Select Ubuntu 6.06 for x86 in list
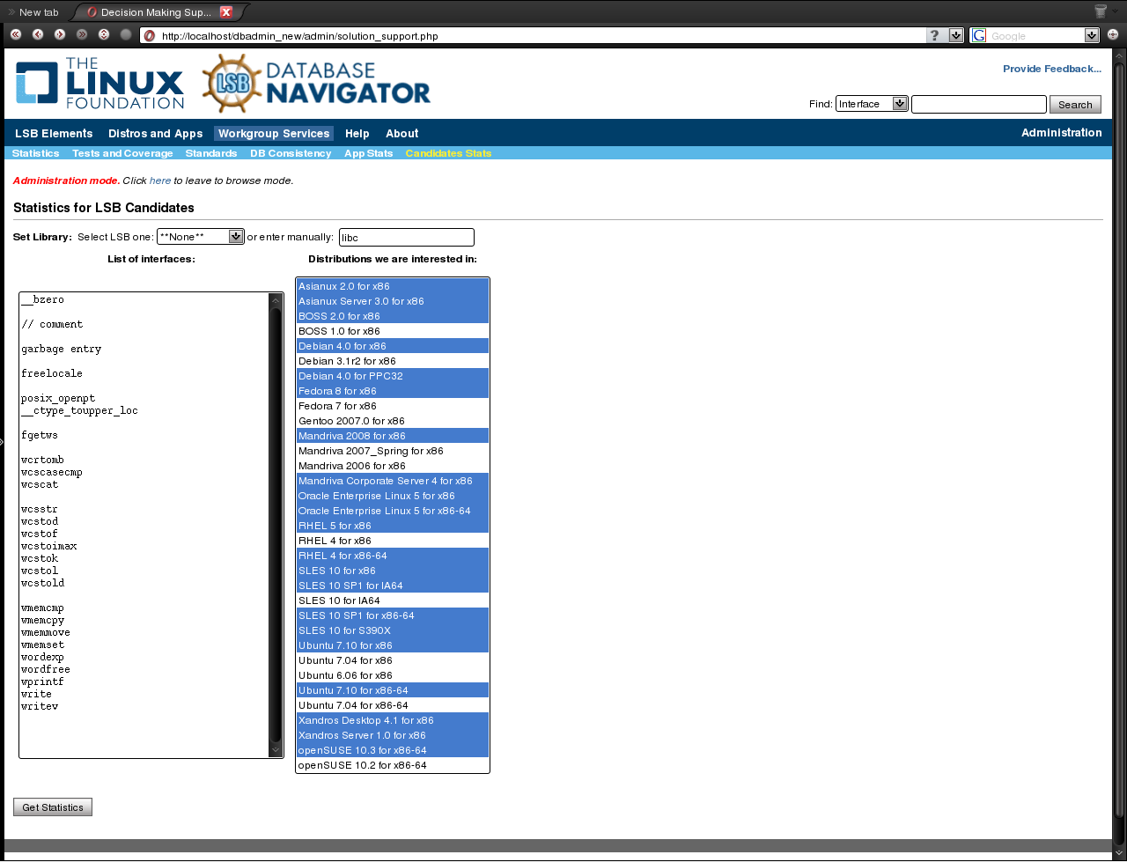Viewport: 1127px width, 862px height. [393, 675]
